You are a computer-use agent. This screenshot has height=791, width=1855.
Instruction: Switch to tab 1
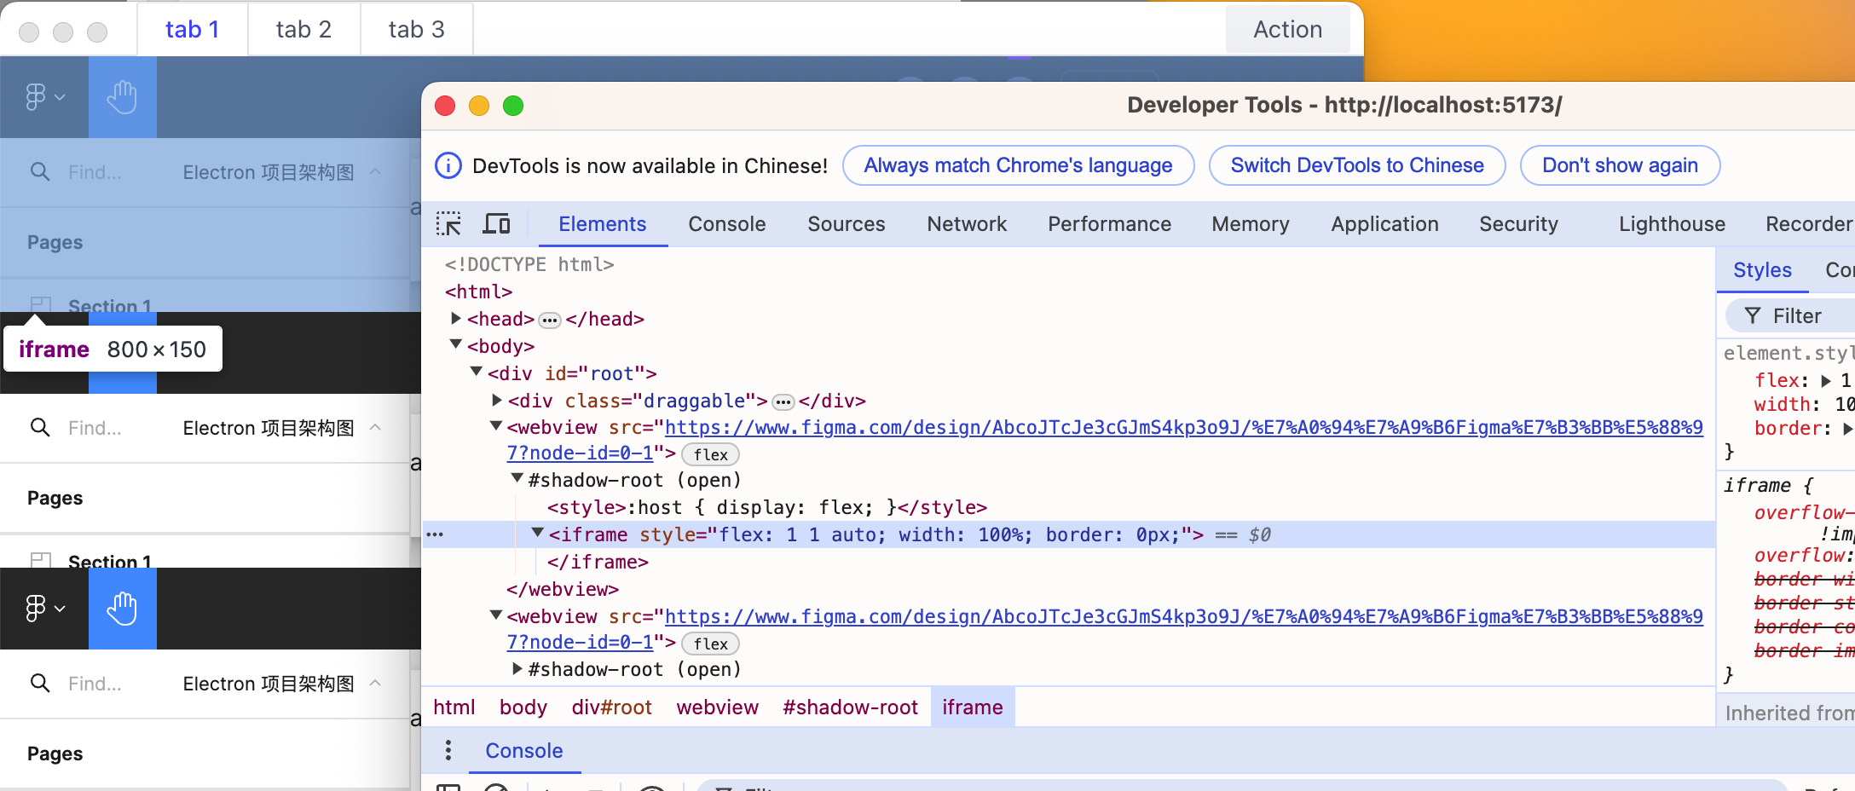coord(193,30)
